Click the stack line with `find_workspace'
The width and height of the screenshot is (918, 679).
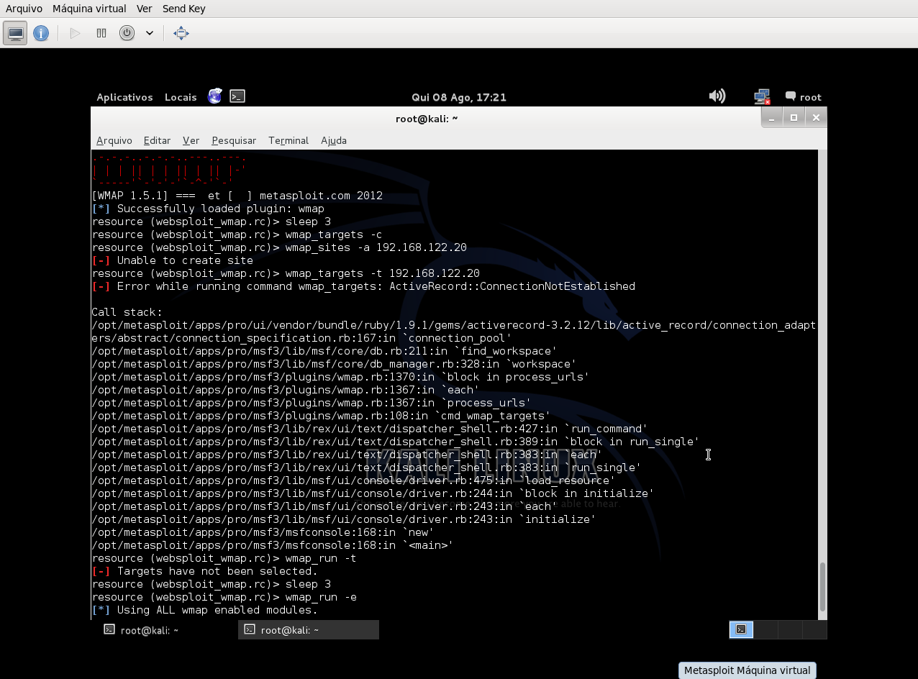(324, 351)
